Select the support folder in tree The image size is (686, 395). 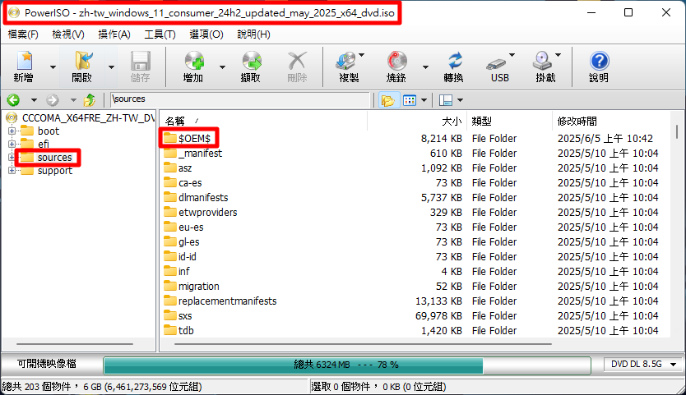(54, 171)
